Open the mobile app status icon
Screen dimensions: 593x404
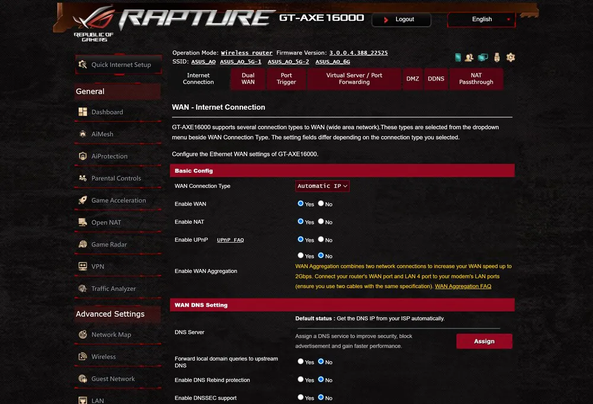point(458,57)
